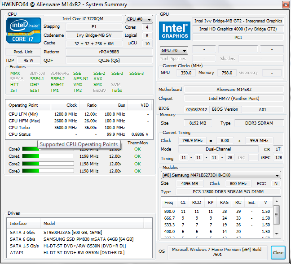This screenshot has width=291, height=264.
Task: Click the memory Type DDR3 SDRAM field
Action: (259, 123)
